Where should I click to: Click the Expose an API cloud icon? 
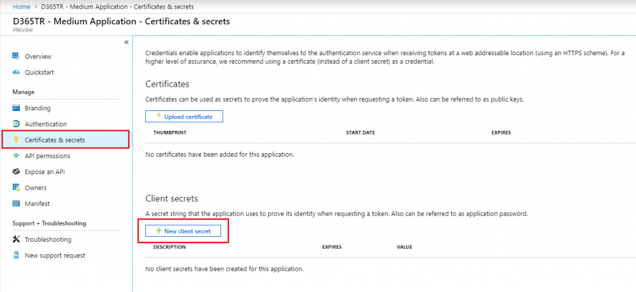coord(16,172)
